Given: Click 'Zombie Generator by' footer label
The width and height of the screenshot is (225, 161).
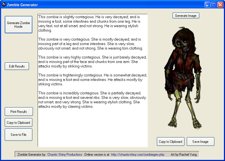Looking at the screenshot, I should [x=31, y=155].
